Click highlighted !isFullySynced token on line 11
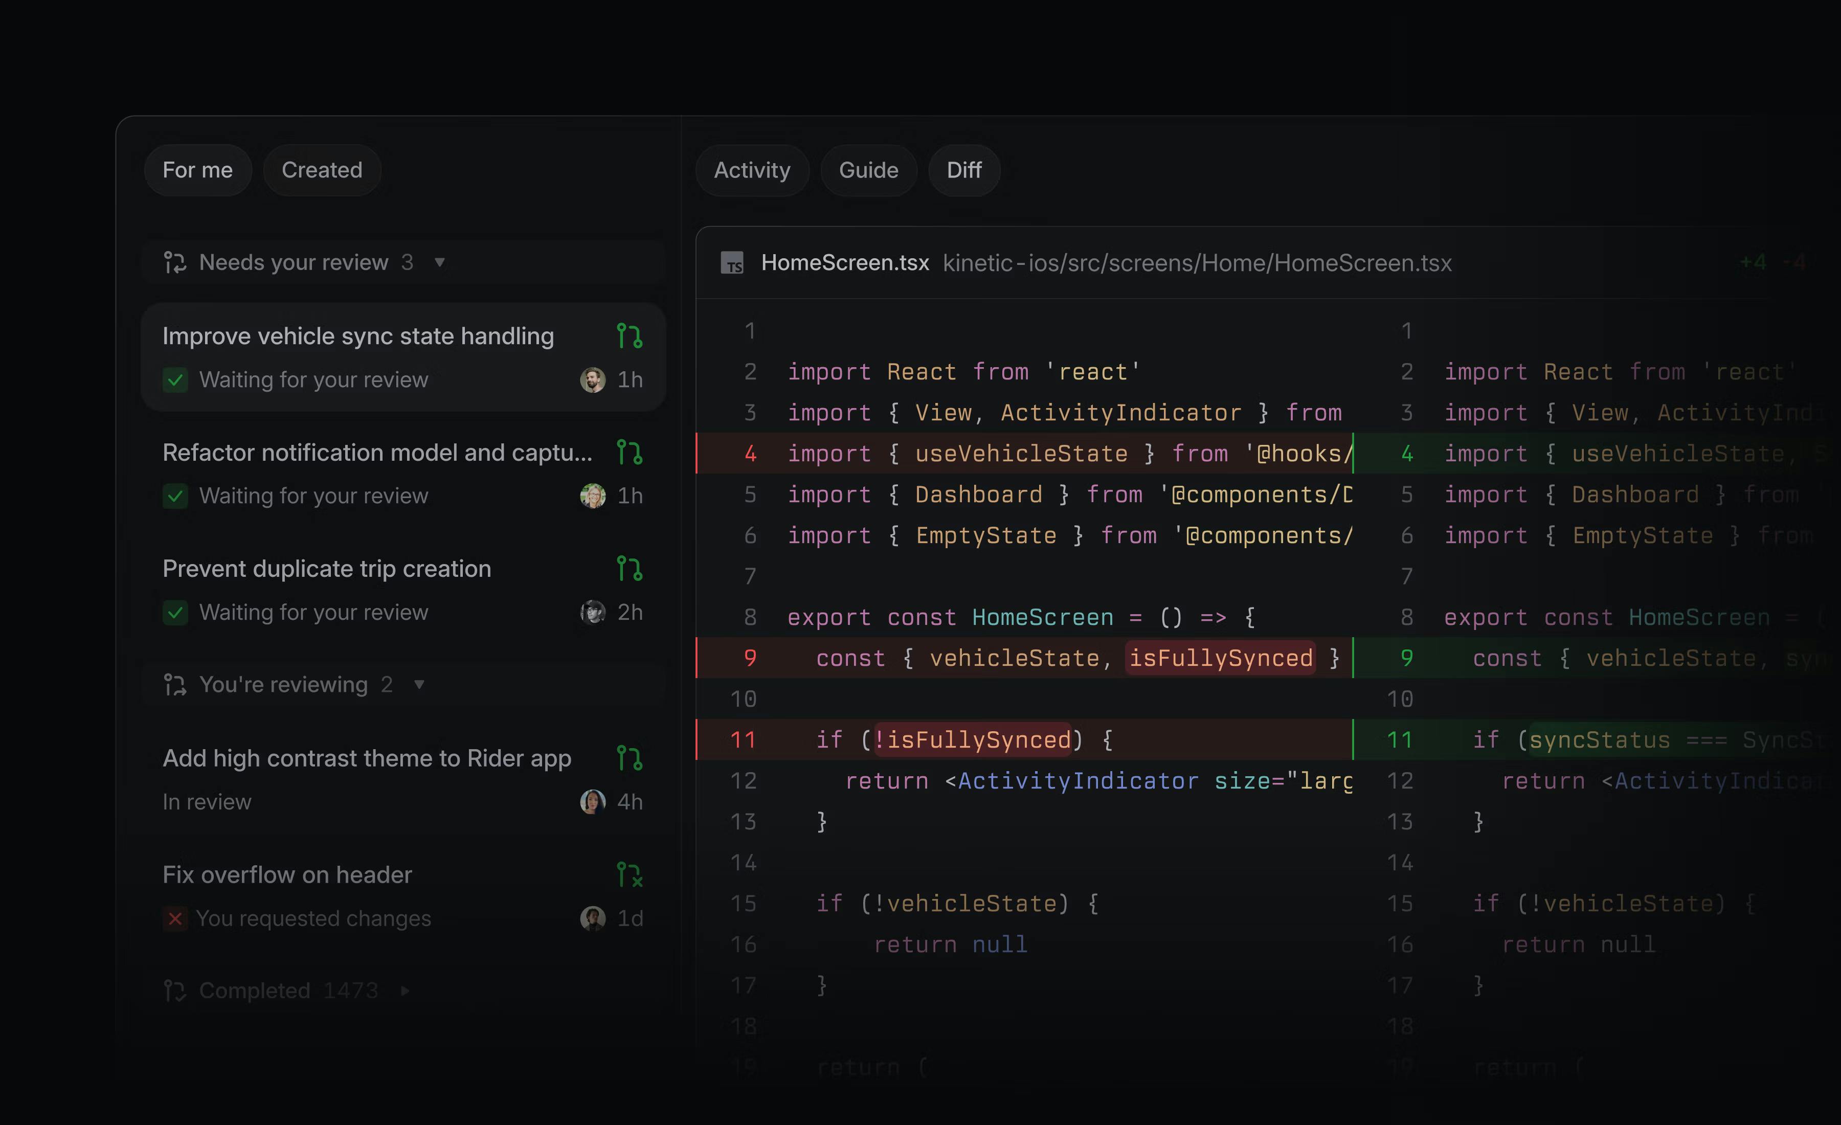The height and width of the screenshot is (1125, 1841). (972, 739)
